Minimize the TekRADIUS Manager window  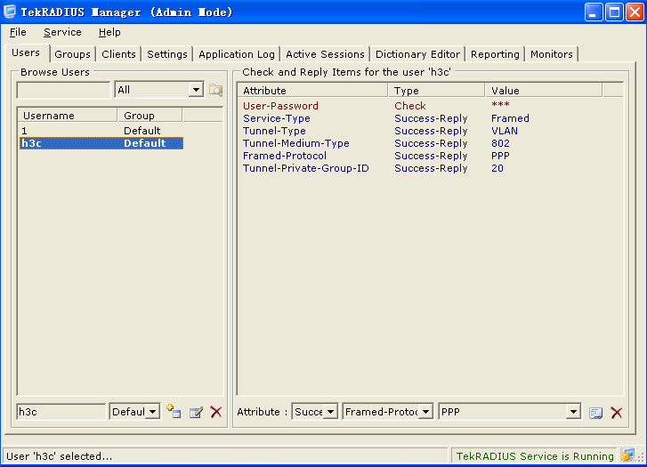(x=594, y=12)
